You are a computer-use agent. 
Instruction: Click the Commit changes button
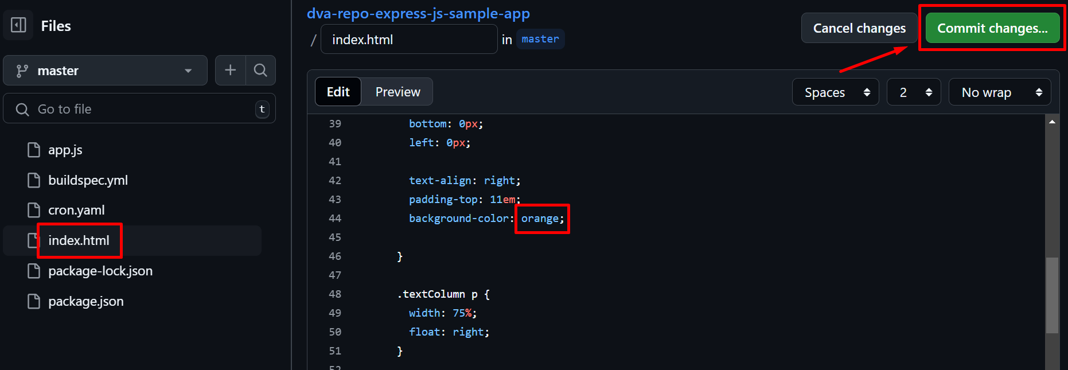pos(992,28)
